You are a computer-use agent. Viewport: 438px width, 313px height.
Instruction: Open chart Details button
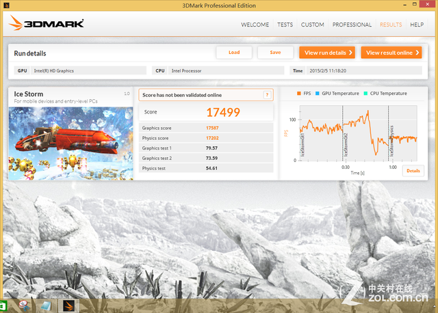pyautogui.click(x=413, y=171)
